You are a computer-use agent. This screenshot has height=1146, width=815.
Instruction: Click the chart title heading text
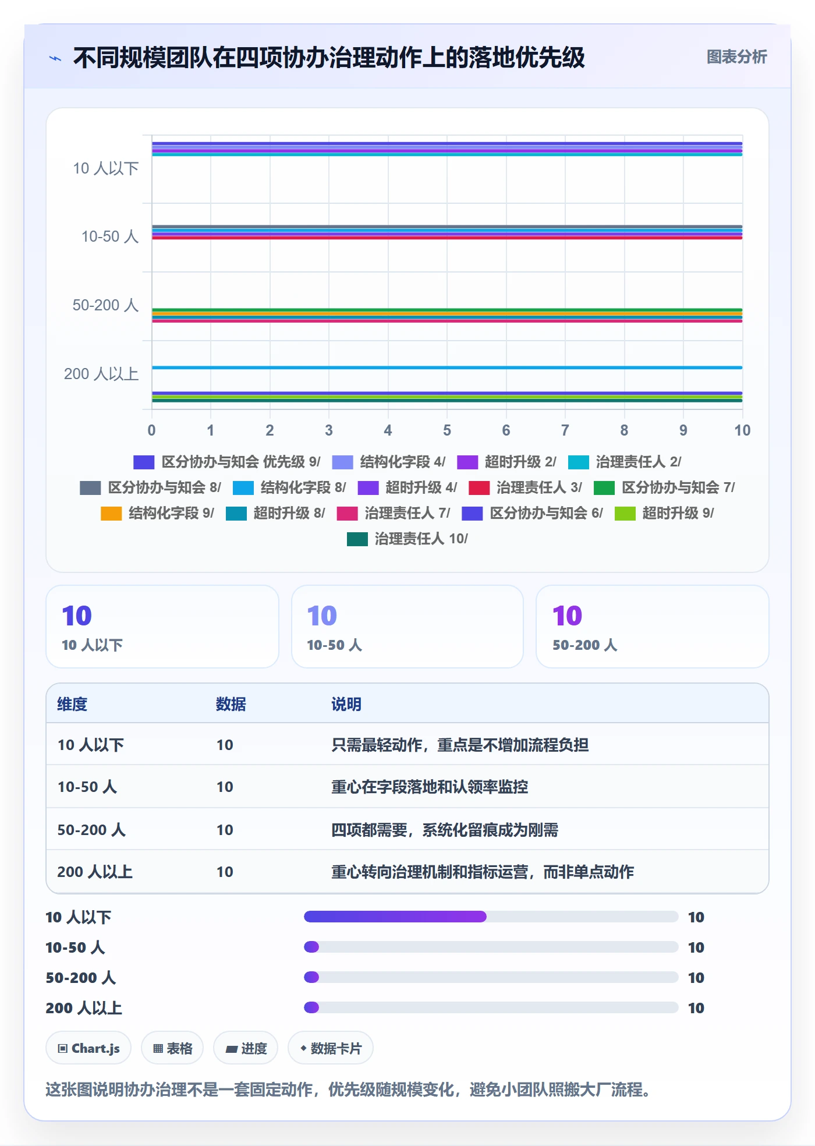[329, 58]
